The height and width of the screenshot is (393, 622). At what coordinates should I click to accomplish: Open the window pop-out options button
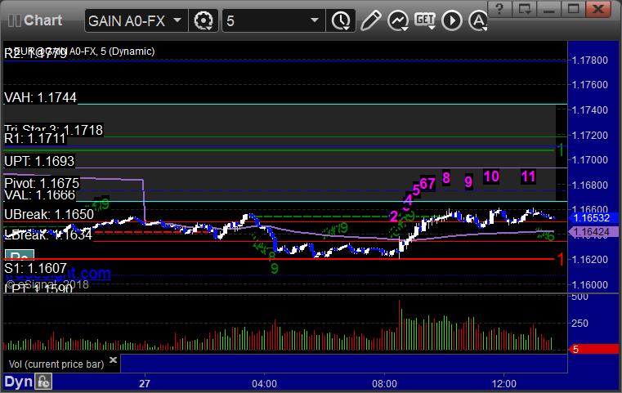pos(524,8)
